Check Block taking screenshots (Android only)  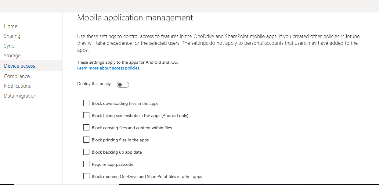pyautogui.click(x=86, y=116)
